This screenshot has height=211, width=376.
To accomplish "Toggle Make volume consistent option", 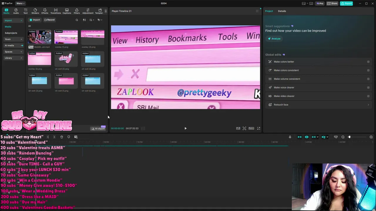I will [368, 79].
